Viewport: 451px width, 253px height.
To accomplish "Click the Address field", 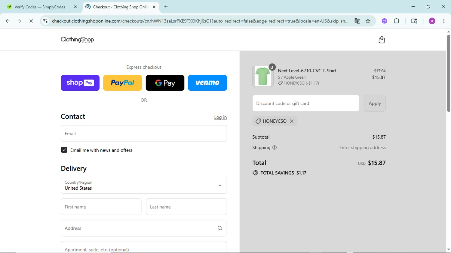I will [x=144, y=228].
